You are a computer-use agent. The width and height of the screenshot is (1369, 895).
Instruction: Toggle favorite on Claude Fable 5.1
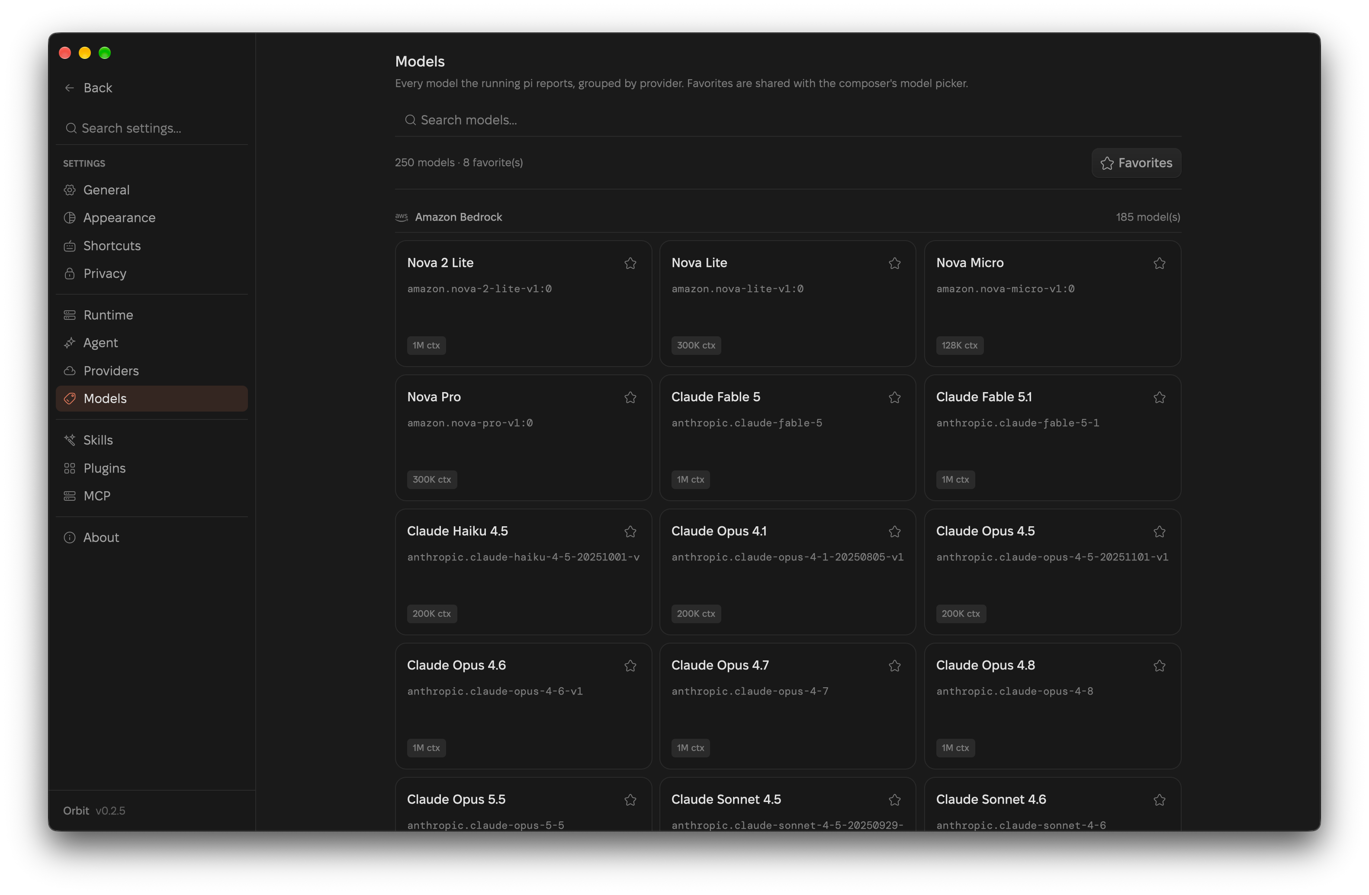pos(1159,397)
